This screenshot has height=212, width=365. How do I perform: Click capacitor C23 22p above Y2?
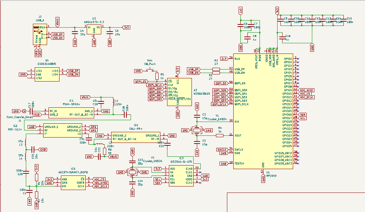132,161
